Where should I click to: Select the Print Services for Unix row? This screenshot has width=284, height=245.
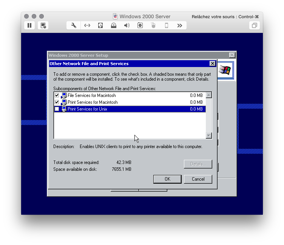pyautogui.click(x=130, y=109)
